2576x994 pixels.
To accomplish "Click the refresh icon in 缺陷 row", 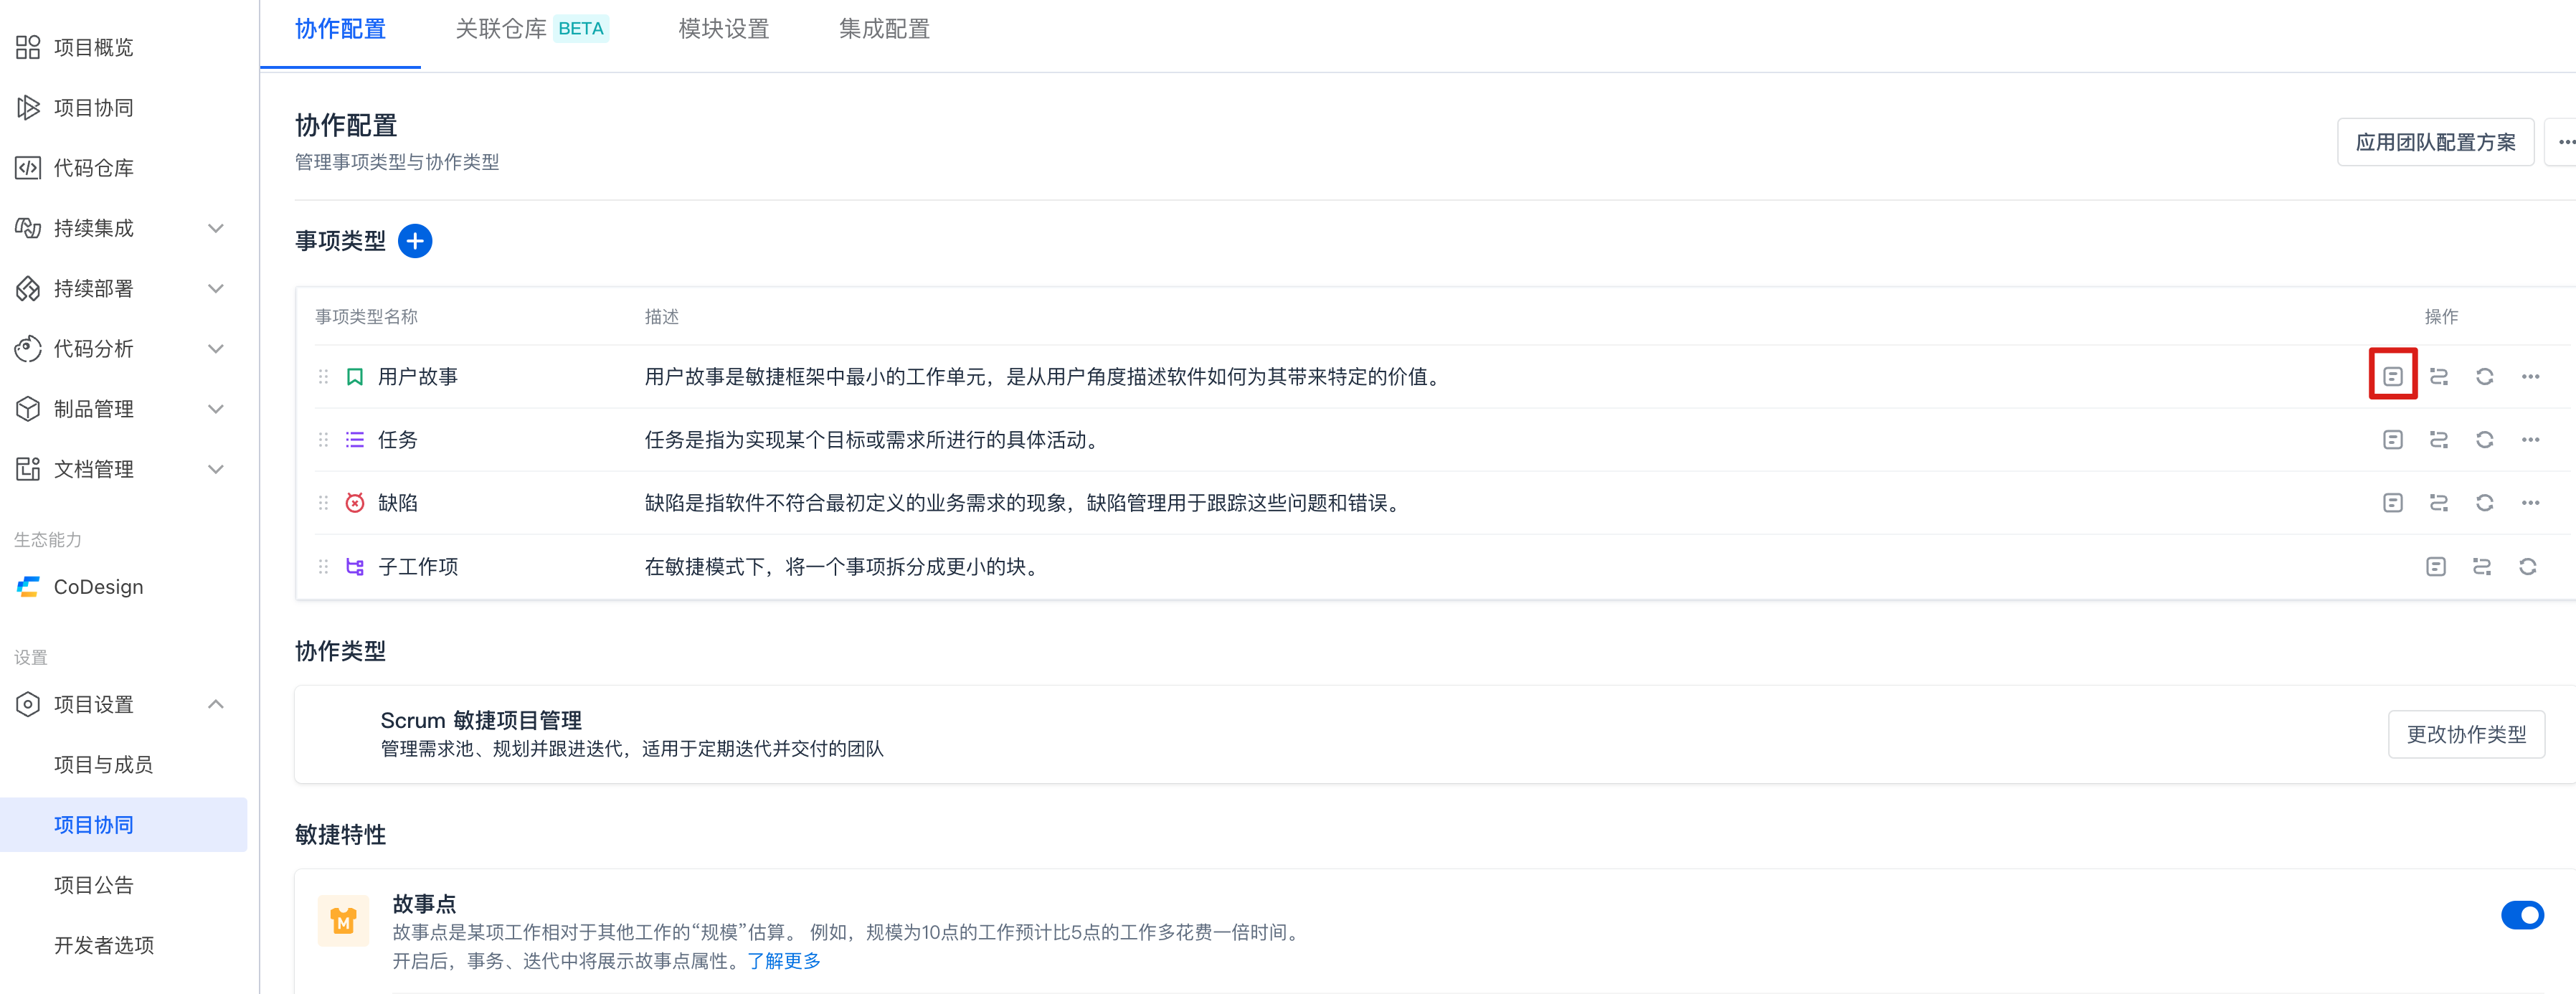I will pyautogui.click(x=2484, y=503).
